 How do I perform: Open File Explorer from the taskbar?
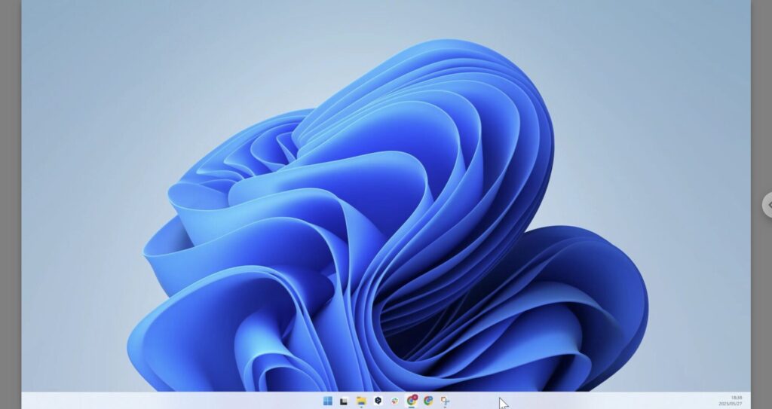coord(361,401)
